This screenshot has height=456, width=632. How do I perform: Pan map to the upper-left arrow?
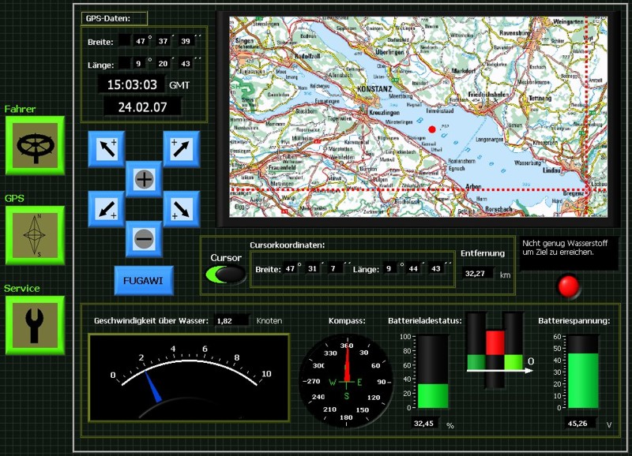(x=107, y=148)
